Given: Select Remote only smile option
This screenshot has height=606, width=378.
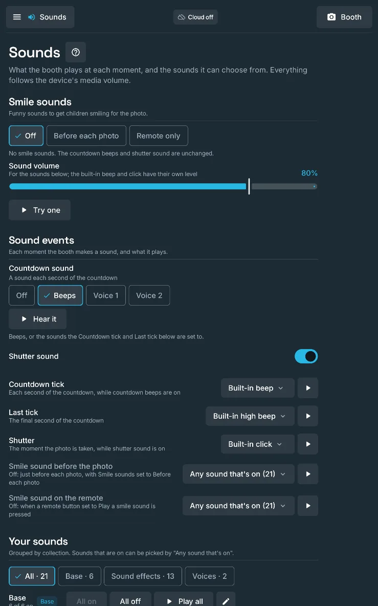Looking at the screenshot, I should point(158,136).
